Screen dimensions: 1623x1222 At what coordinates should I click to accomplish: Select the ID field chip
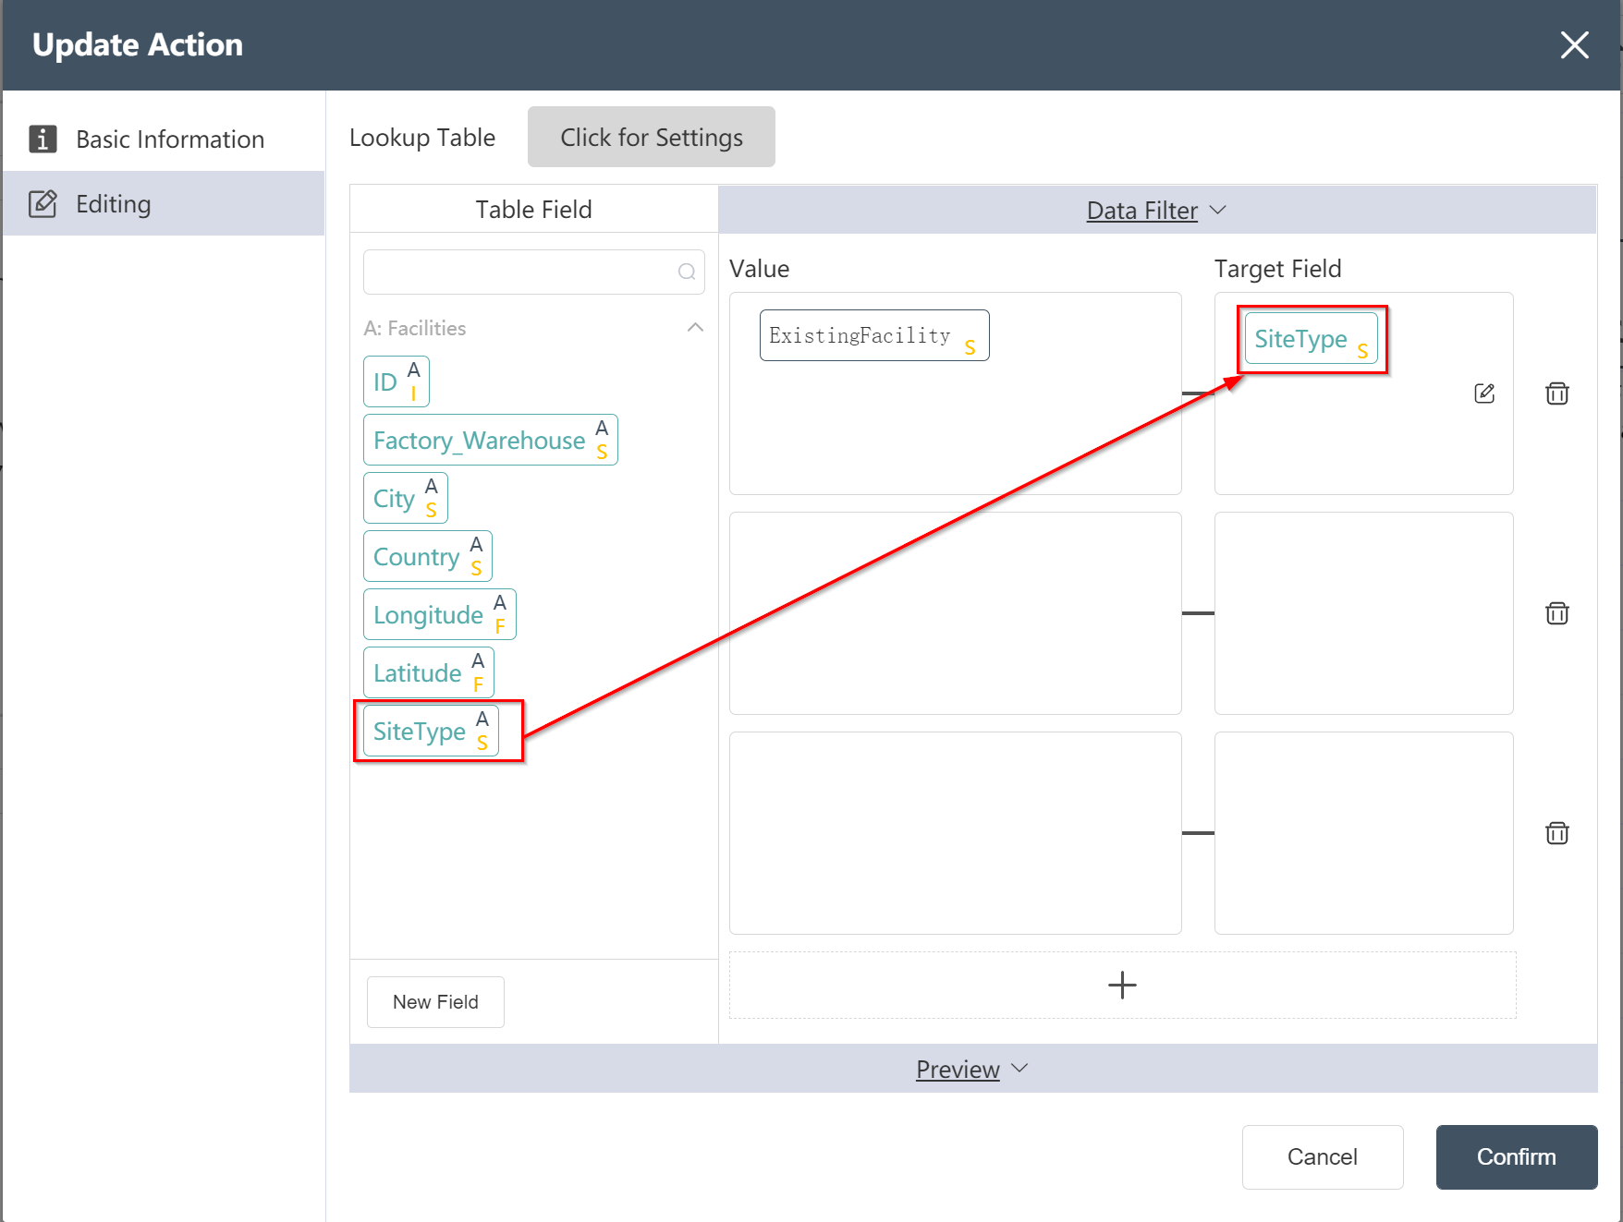(397, 381)
